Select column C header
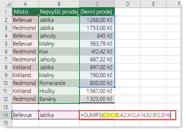Image resolution: width=186 pixels, height=132 pixels. (97, 4)
